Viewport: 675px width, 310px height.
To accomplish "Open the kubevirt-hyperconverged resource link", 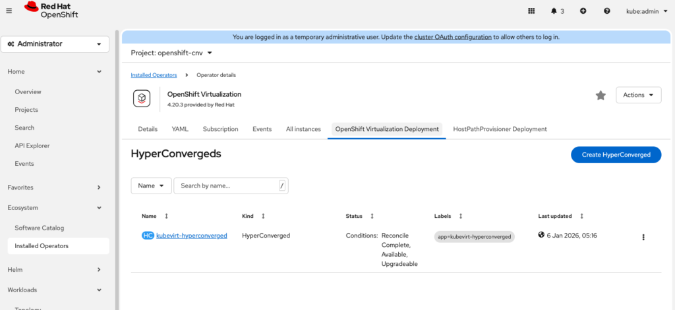I will click(191, 235).
